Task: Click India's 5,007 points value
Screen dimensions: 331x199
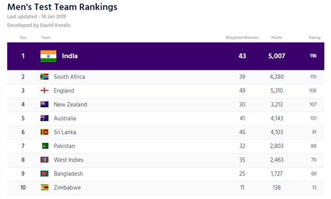Action: point(277,56)
